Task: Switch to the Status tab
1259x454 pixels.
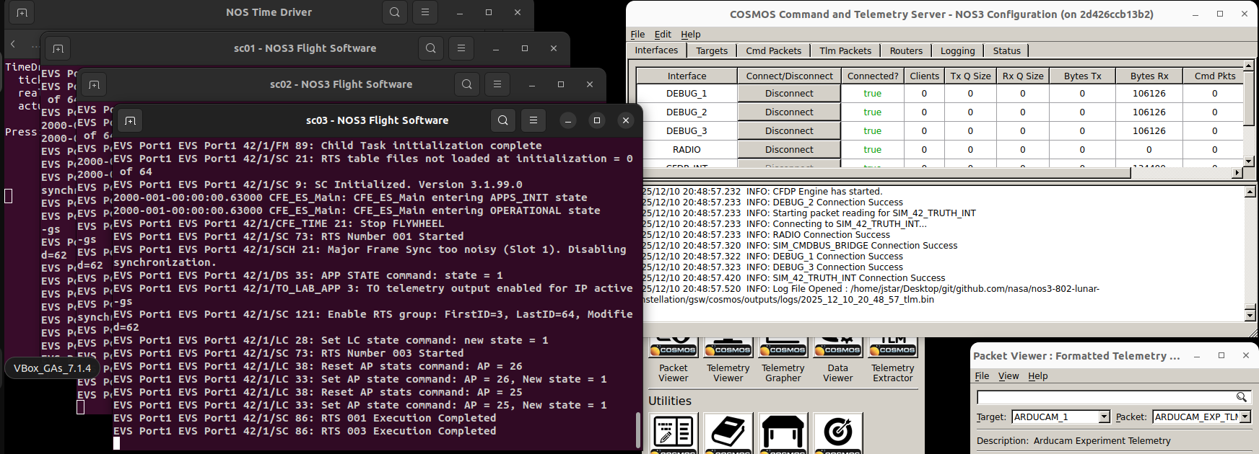Action: (1006, 50)
